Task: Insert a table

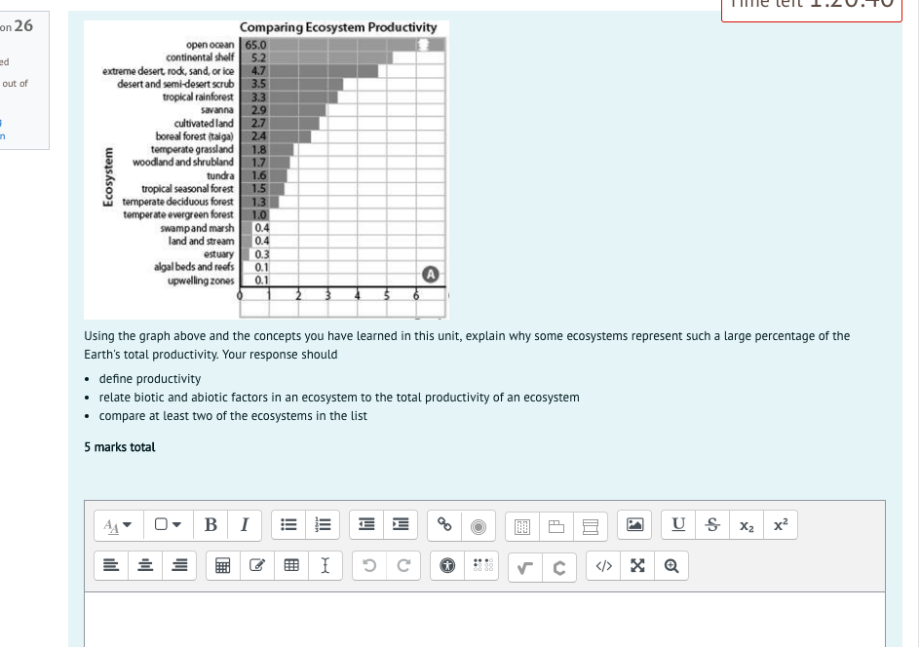Action: point(290,565)
